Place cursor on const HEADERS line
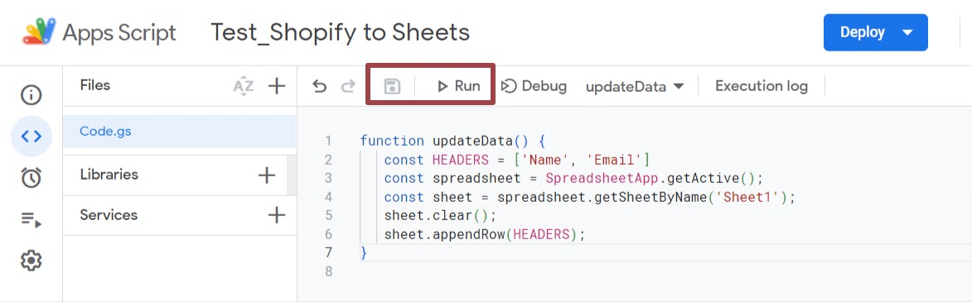 (516, 160)
